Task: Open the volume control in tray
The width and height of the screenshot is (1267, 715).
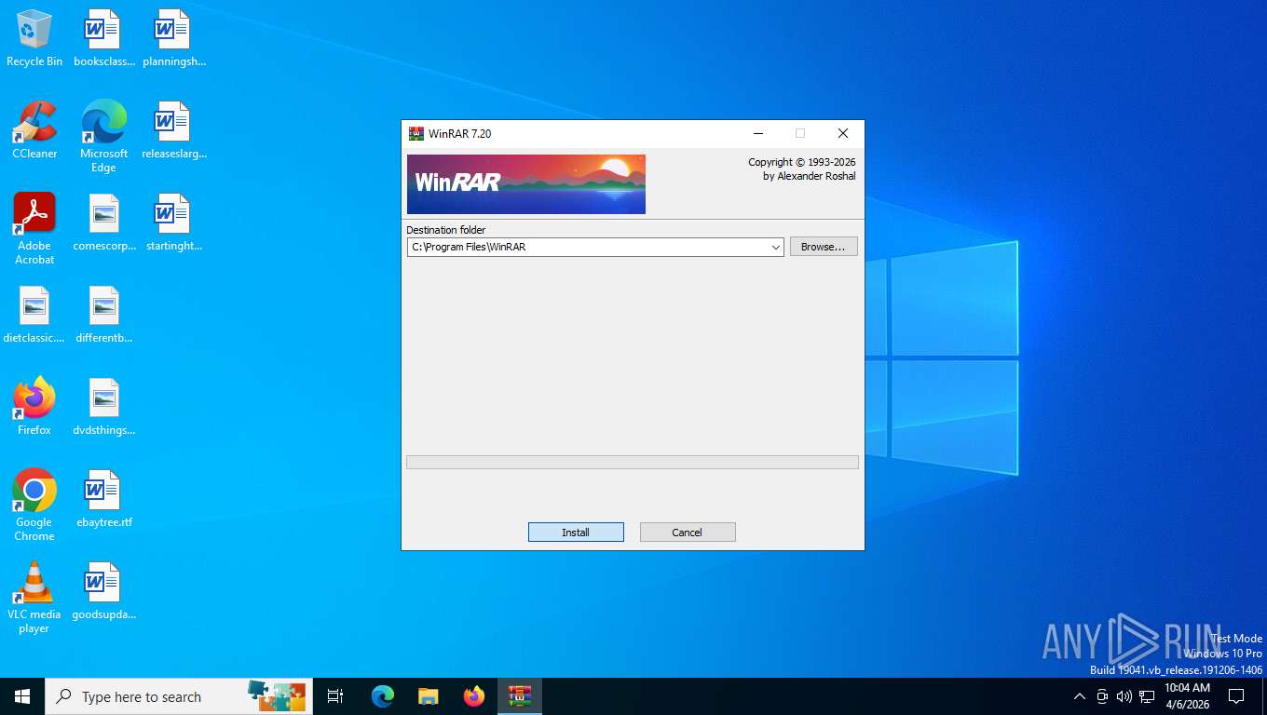Action: 1124,696
